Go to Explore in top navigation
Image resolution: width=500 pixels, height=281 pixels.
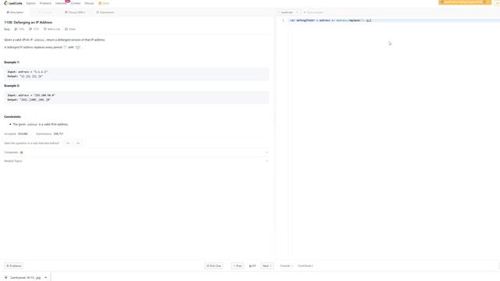click(31, 3)
